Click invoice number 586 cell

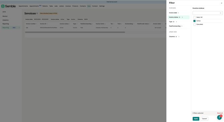click(x=27, y=28)
